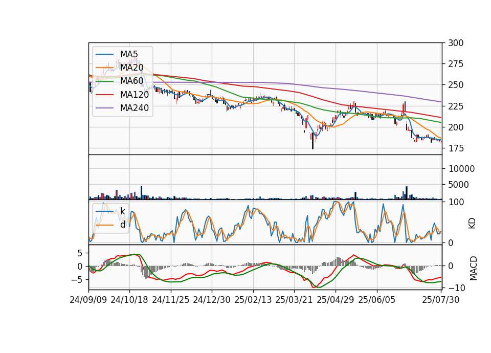Click the 25/02/13 date label
The image size is (491, 353).
(253, 300)
